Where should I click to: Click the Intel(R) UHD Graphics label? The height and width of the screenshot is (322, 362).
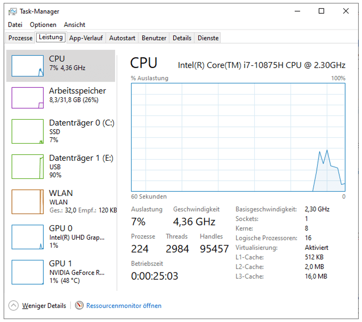click(77, 237)
